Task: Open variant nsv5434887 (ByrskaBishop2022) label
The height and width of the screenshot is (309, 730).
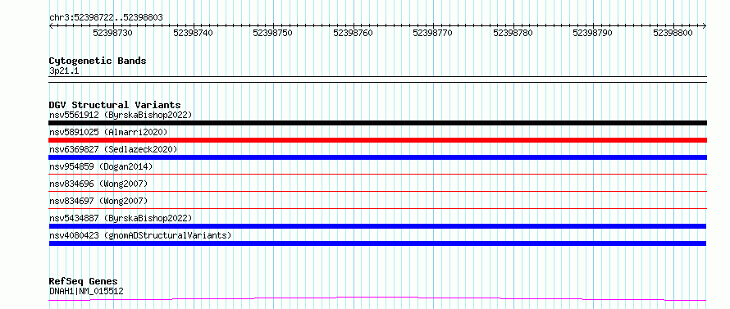Action: [121, 218]
